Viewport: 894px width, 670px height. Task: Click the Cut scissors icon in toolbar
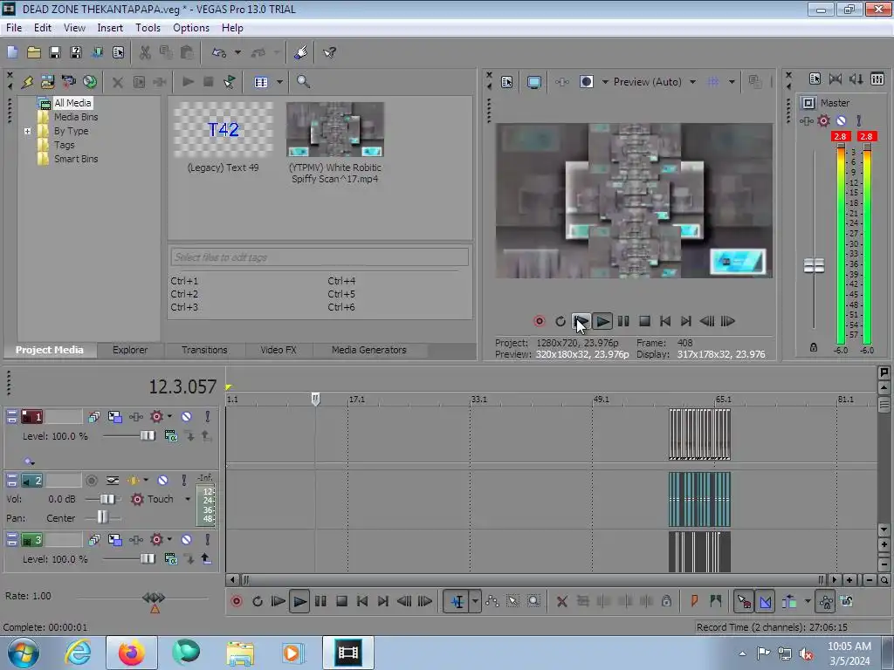[145, 52]
